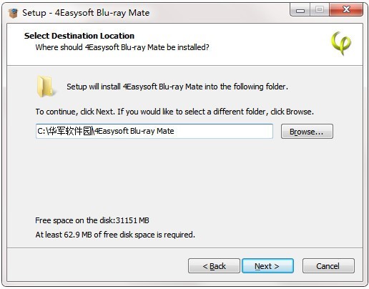Click the 'Where should 4Easysoft' subtitle
The image size is (369, 289).
click(122, 47)
